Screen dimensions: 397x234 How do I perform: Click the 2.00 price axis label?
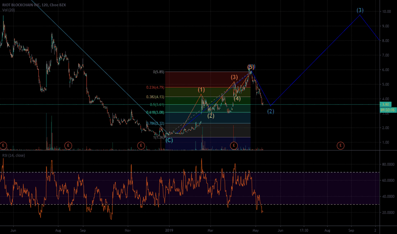[x=385, y=128]
